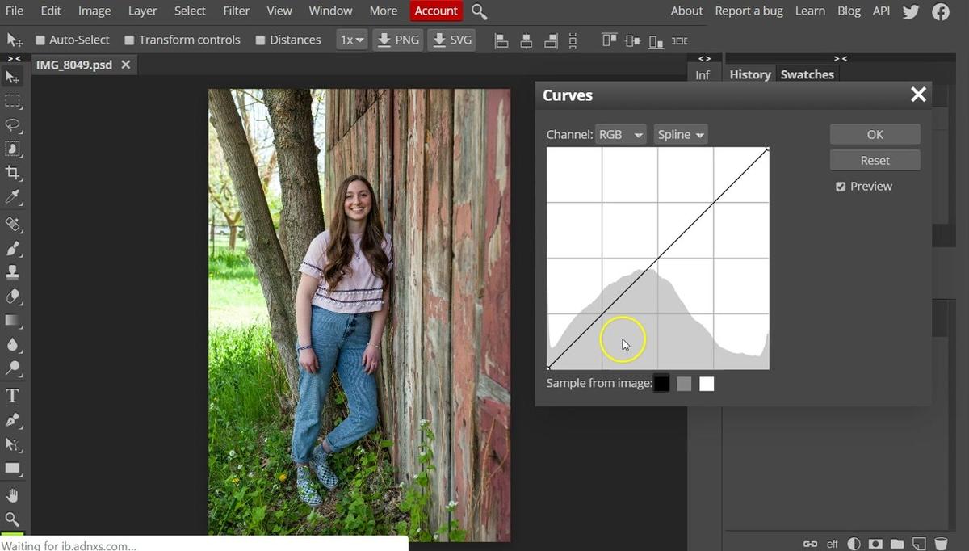
Task: Open the File menu
Action: [15, 11]
